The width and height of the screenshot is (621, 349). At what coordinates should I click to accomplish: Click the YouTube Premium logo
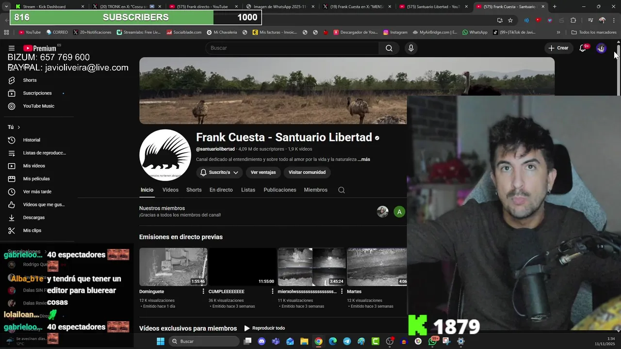pos(40,48)
